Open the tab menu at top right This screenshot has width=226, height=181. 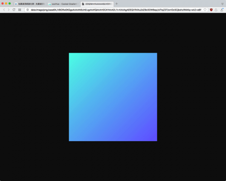(222, 4)
